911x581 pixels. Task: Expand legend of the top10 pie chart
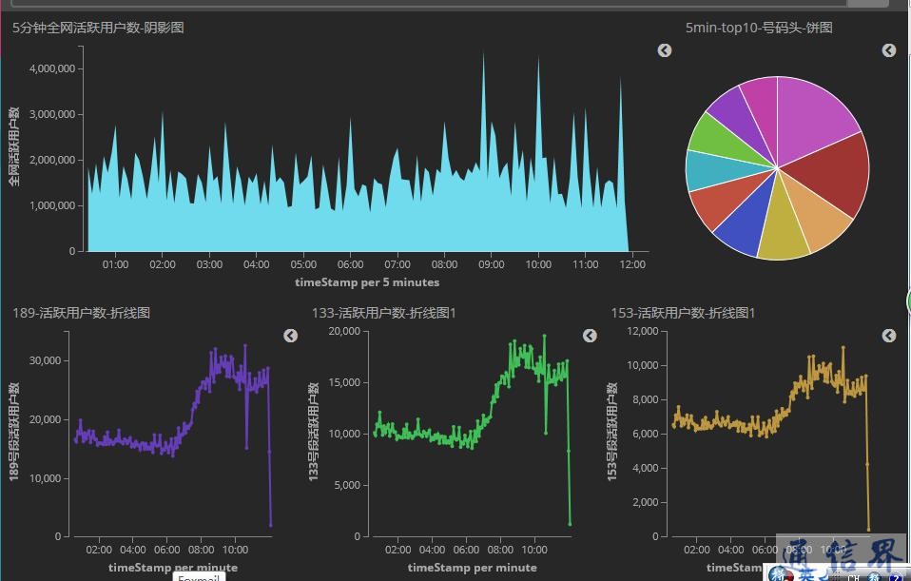tap(889, 50)
